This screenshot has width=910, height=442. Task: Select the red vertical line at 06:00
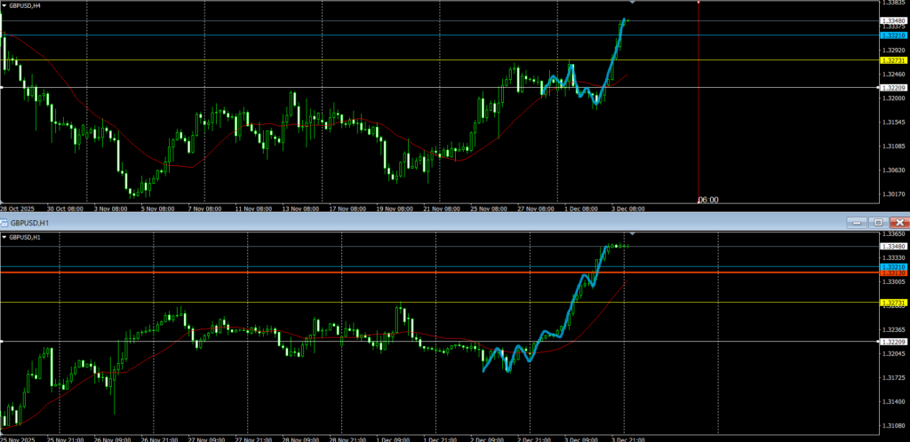(698, 107)
